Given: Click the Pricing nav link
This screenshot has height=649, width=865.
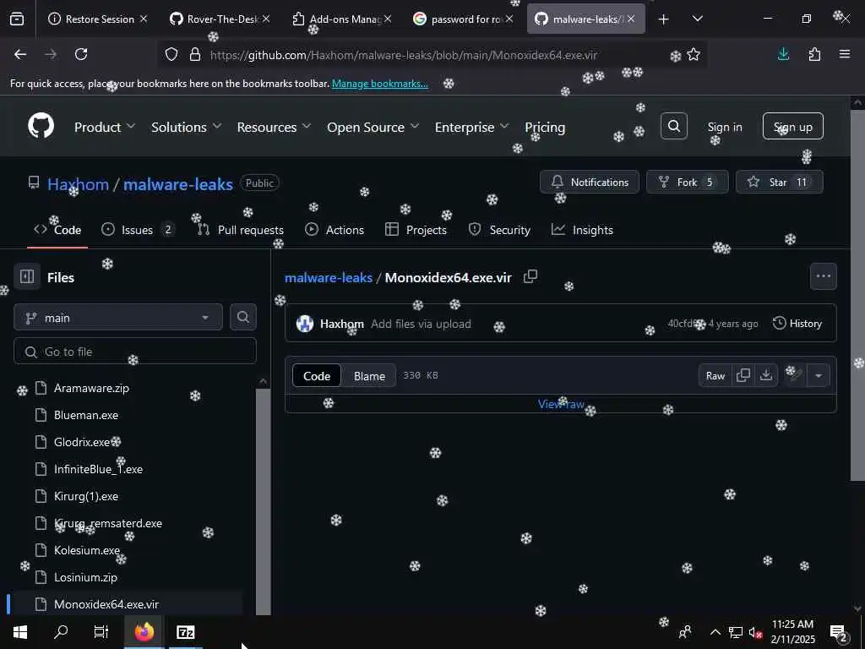Looking at the screenshot, I should point(545,127).
